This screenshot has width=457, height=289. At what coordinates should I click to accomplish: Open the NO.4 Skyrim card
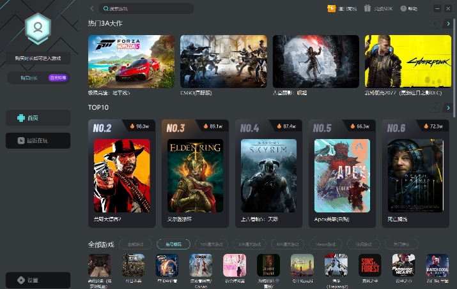(x=268, y=174)
